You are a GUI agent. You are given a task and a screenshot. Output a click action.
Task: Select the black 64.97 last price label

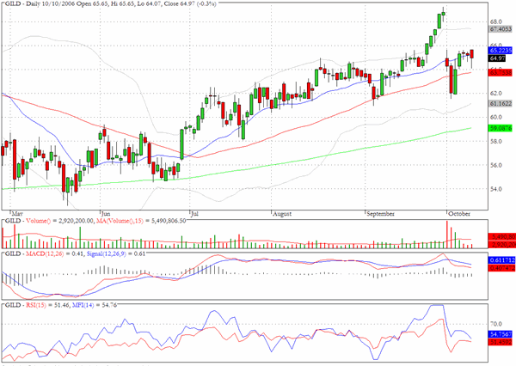coord(497,58)
